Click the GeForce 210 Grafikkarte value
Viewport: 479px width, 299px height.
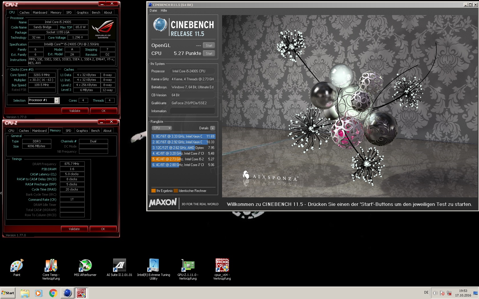coord(192,103)
